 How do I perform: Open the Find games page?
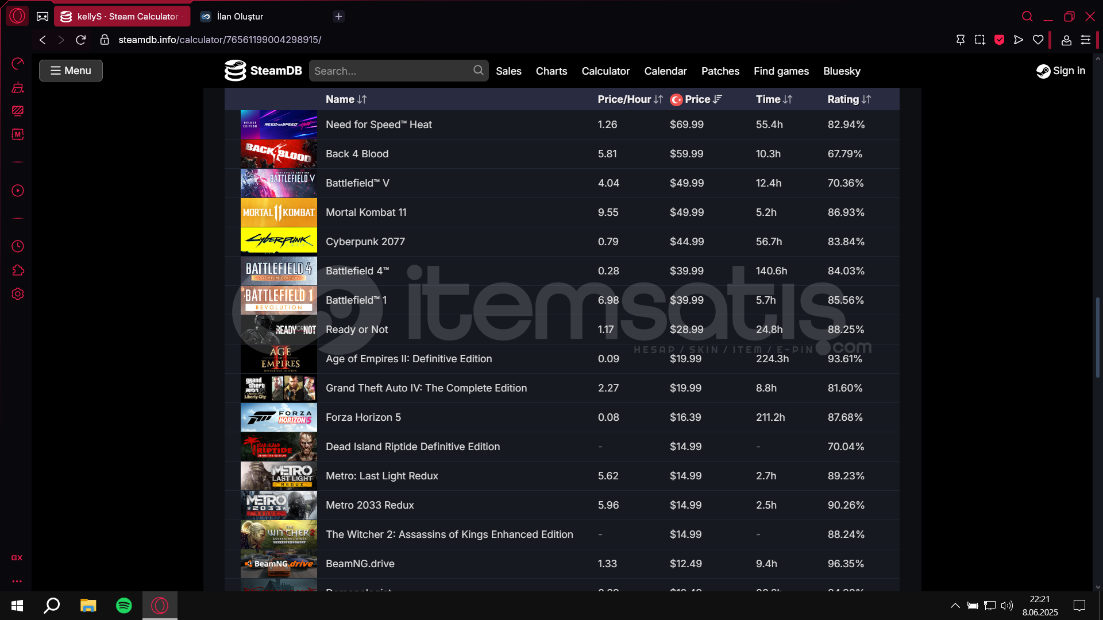pyautogui.click(x=781, y=71)
